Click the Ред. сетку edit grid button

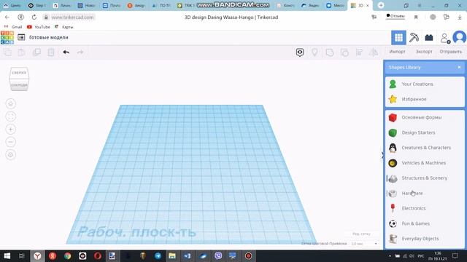pyautogui.click(x=361, y=234)
